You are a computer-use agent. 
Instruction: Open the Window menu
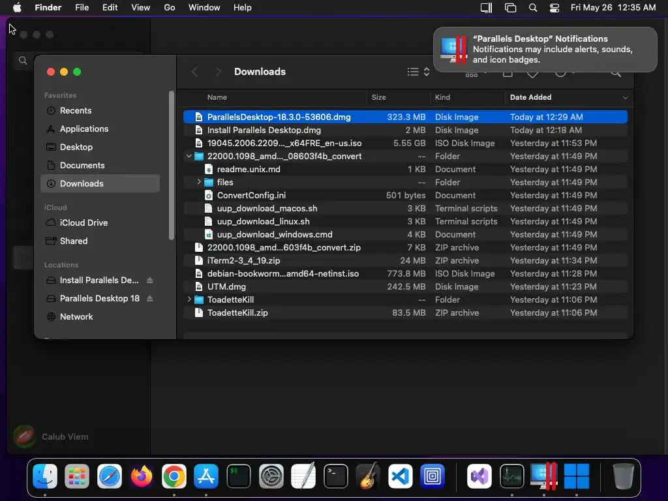pos(204,8)
